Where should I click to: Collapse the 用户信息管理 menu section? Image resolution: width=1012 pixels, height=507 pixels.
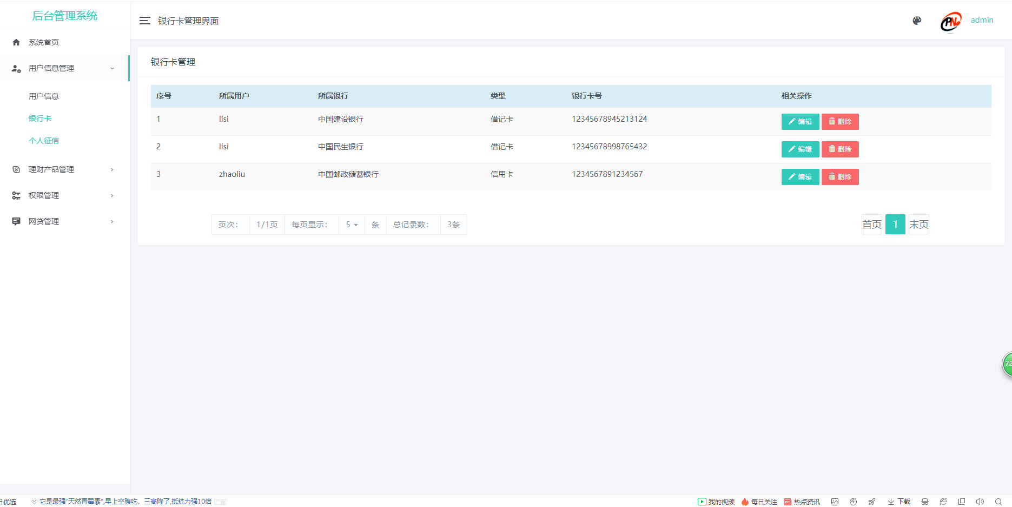pos(64,68)
